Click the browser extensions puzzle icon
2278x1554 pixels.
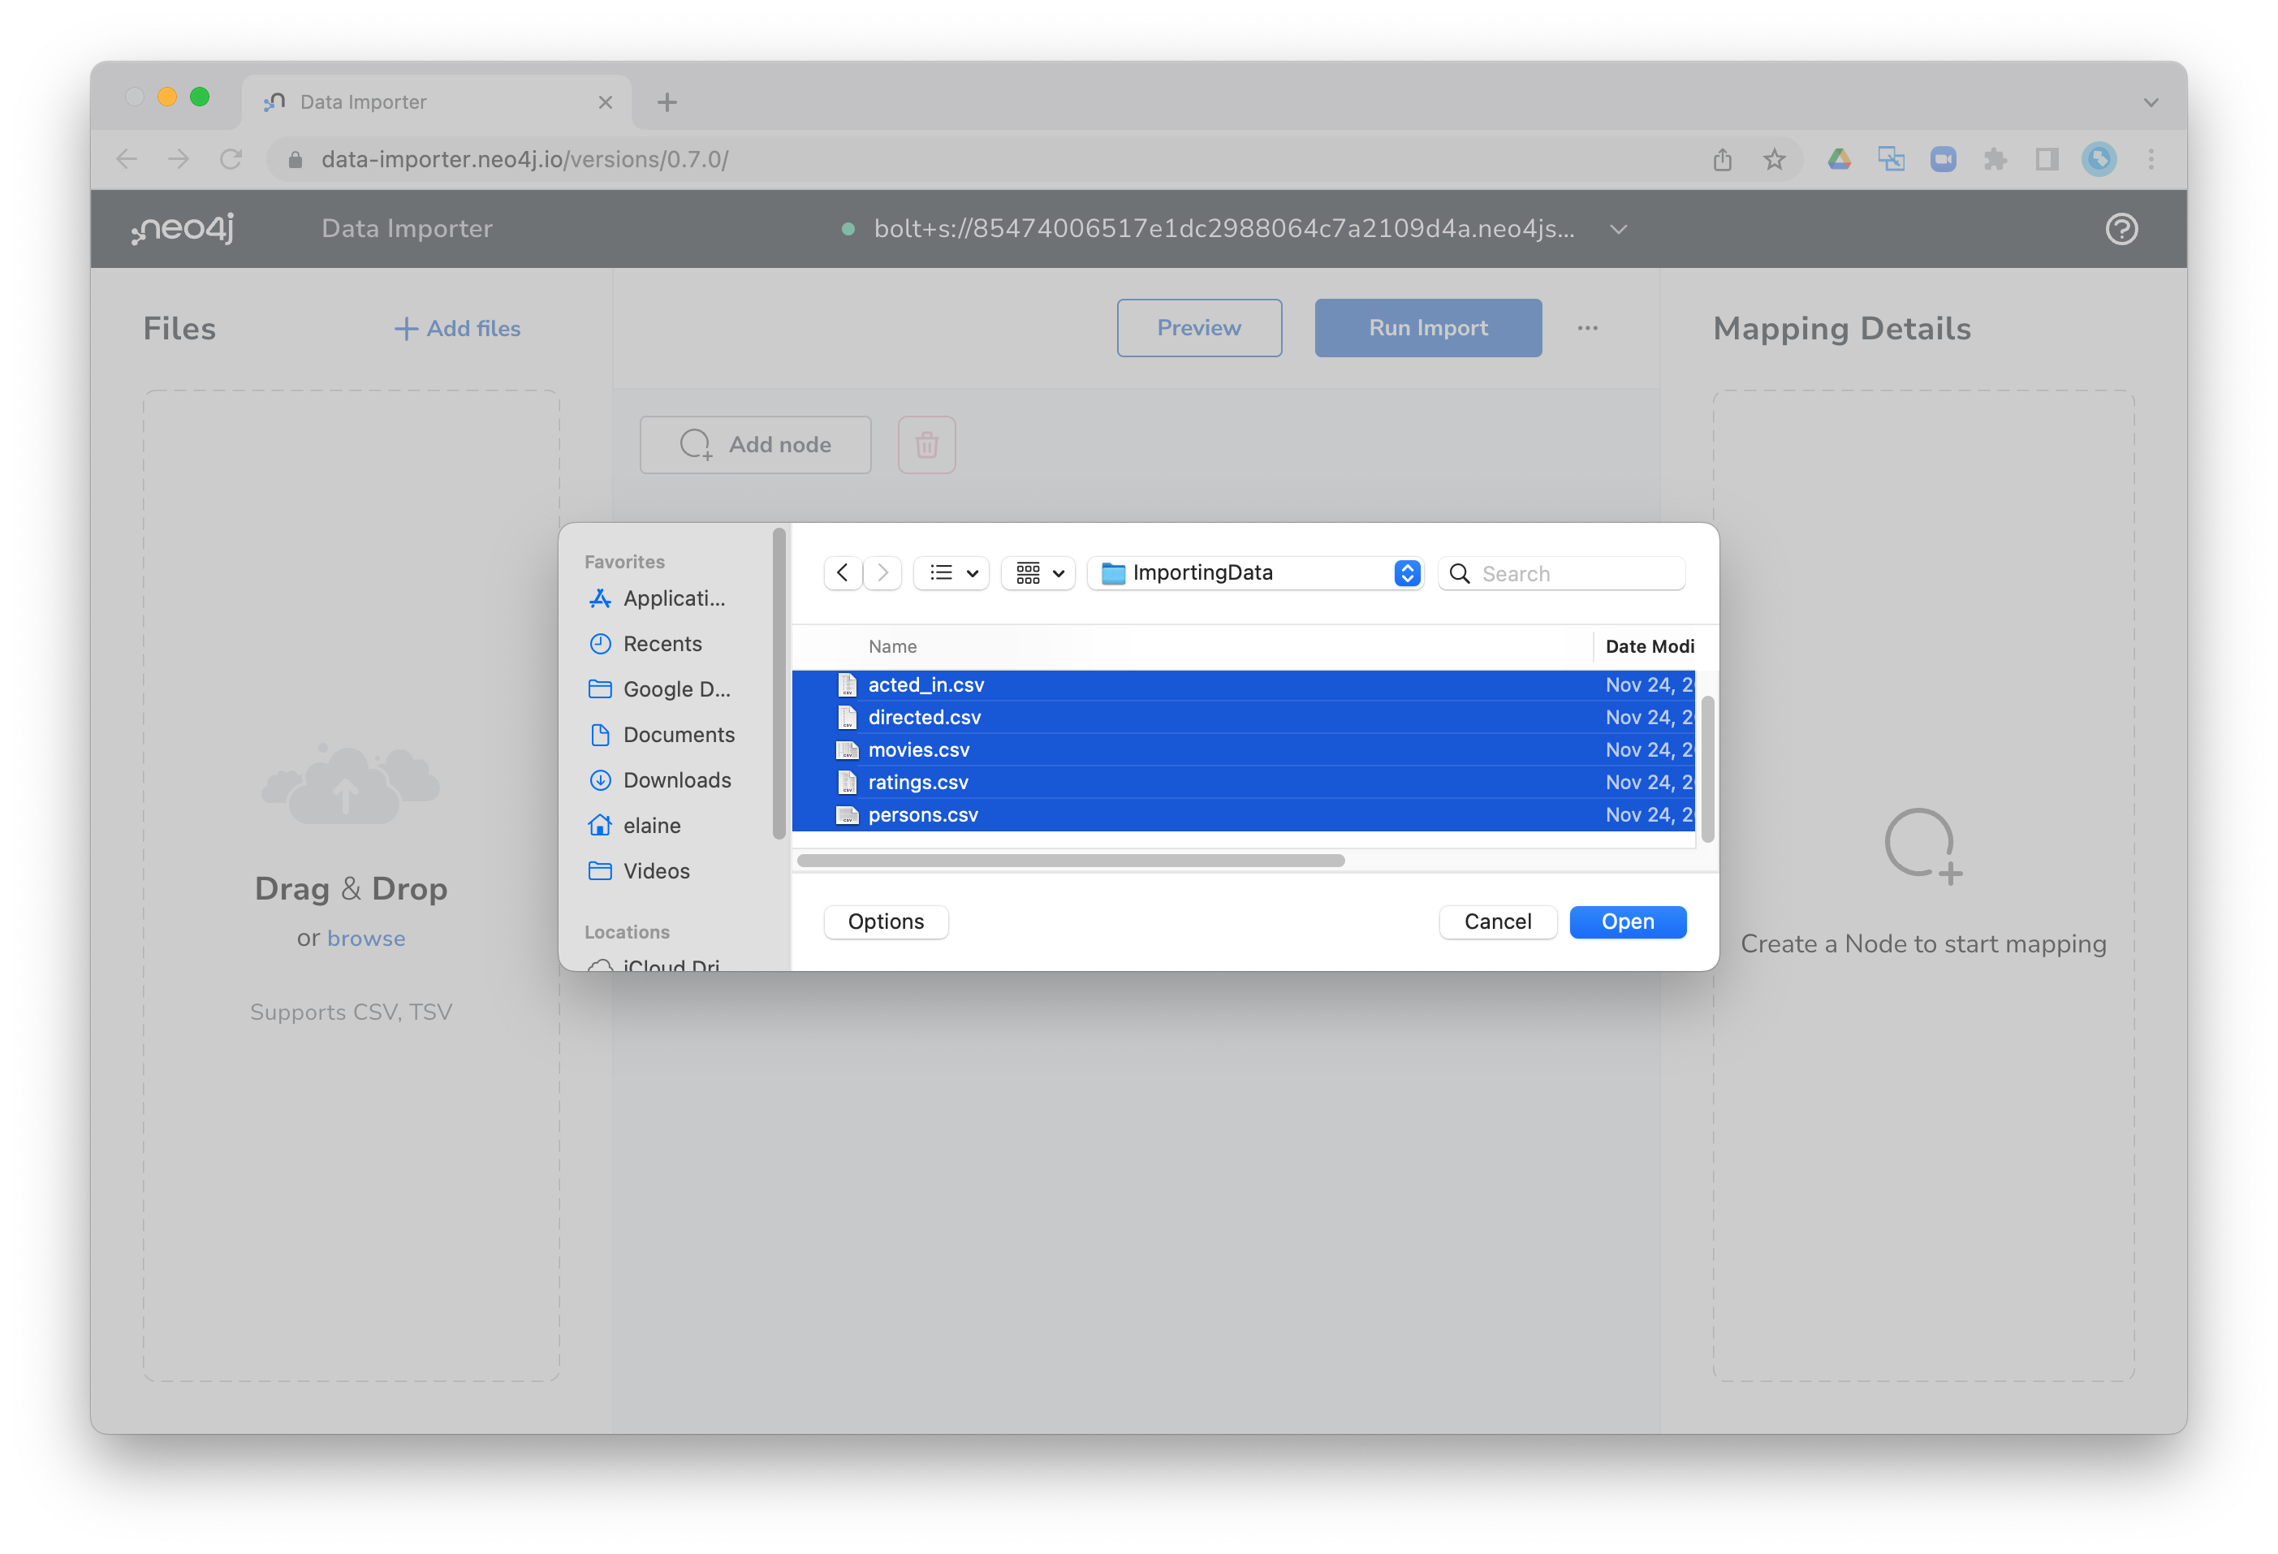tap(1994, 159)
